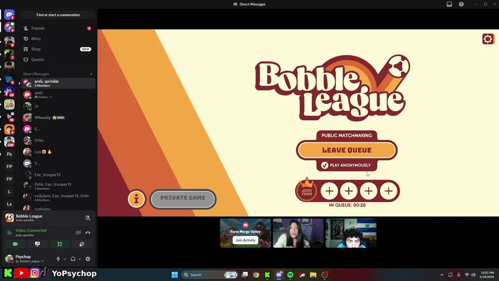Open the Wheatly KING direct message
499x281 pixels.
(58, 117)
